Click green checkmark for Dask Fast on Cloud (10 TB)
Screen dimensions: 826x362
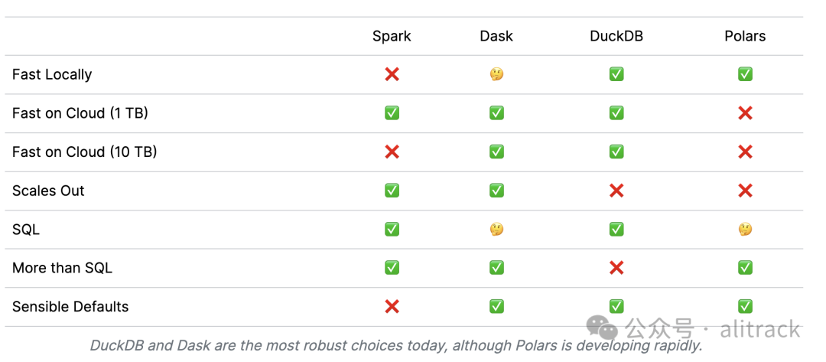click(x=496, y=152)
